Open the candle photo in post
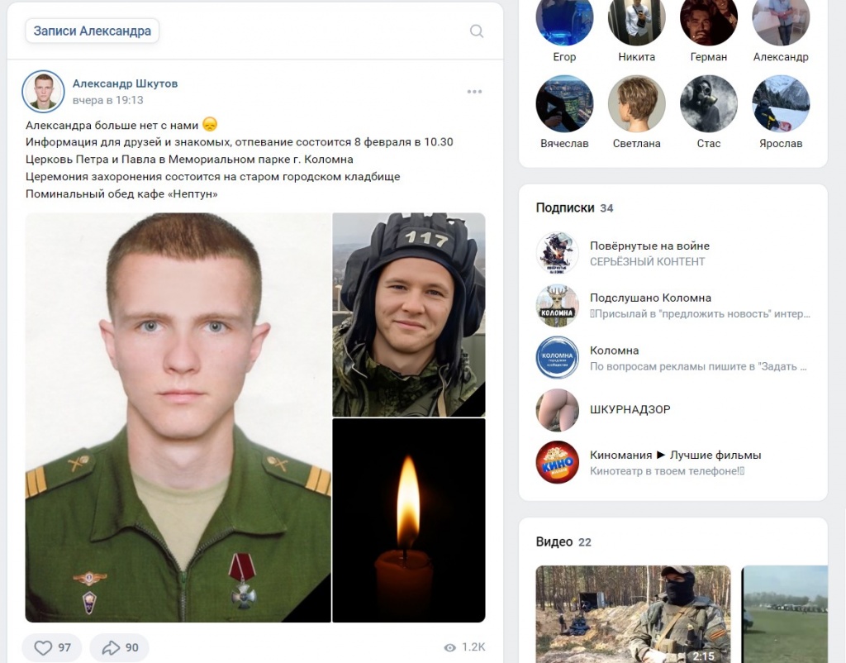 [x=409, y=521]
